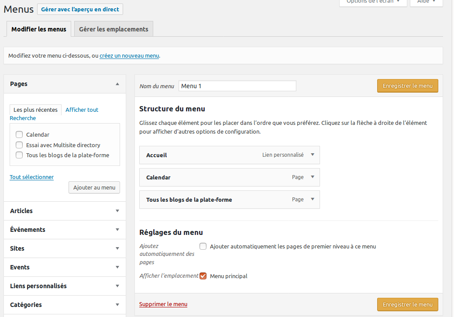Collapse the Pages panel arrow
This screenshot has height=317, width=454.
click(117, 84)
